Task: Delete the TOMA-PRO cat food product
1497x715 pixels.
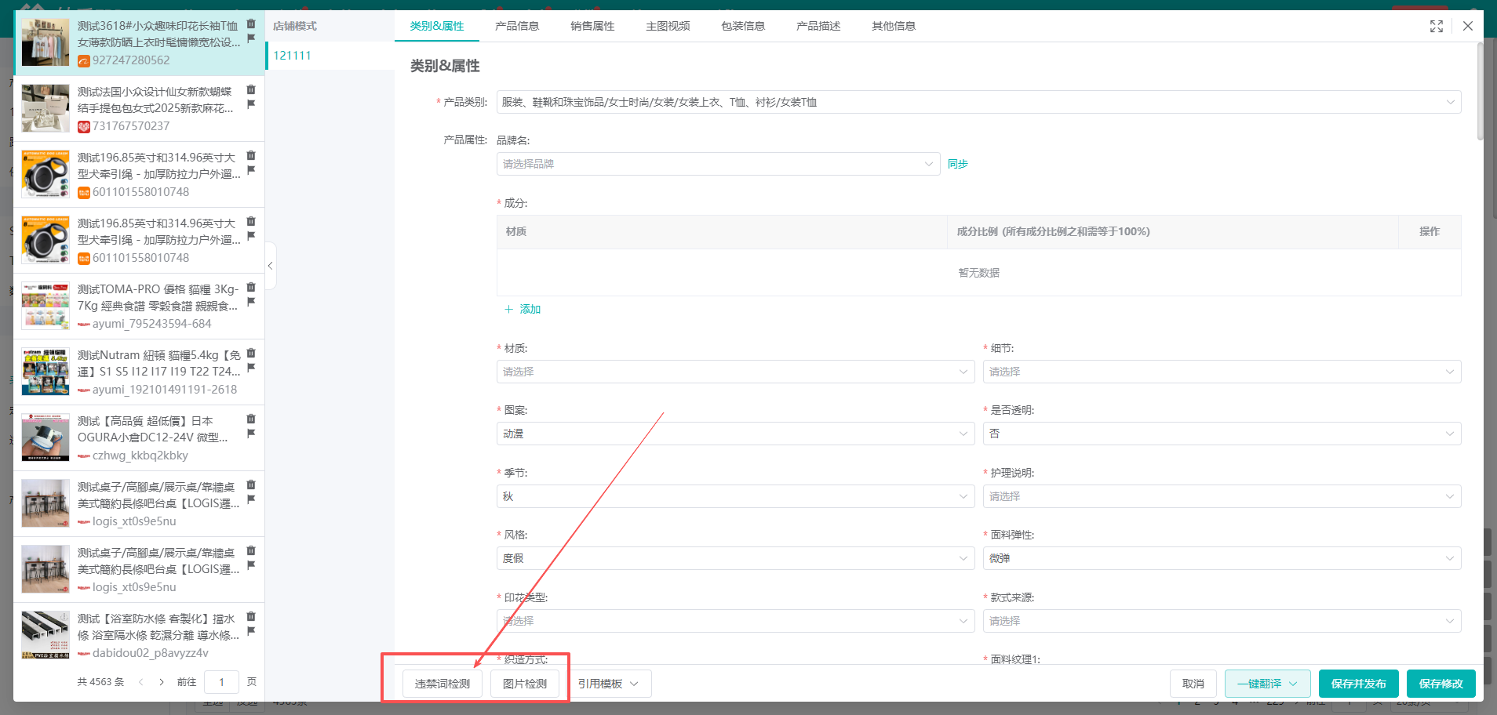Action: click(x=251, y=287)
